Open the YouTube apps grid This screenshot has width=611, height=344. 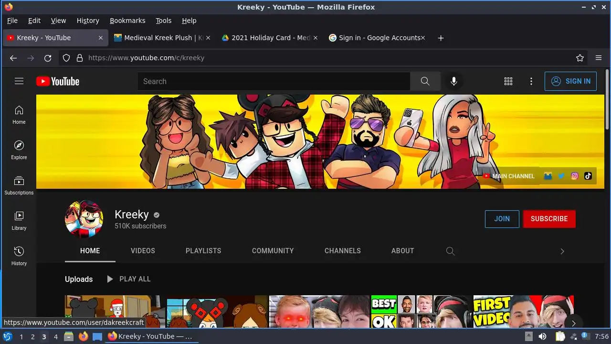click(x=508, y=81)
